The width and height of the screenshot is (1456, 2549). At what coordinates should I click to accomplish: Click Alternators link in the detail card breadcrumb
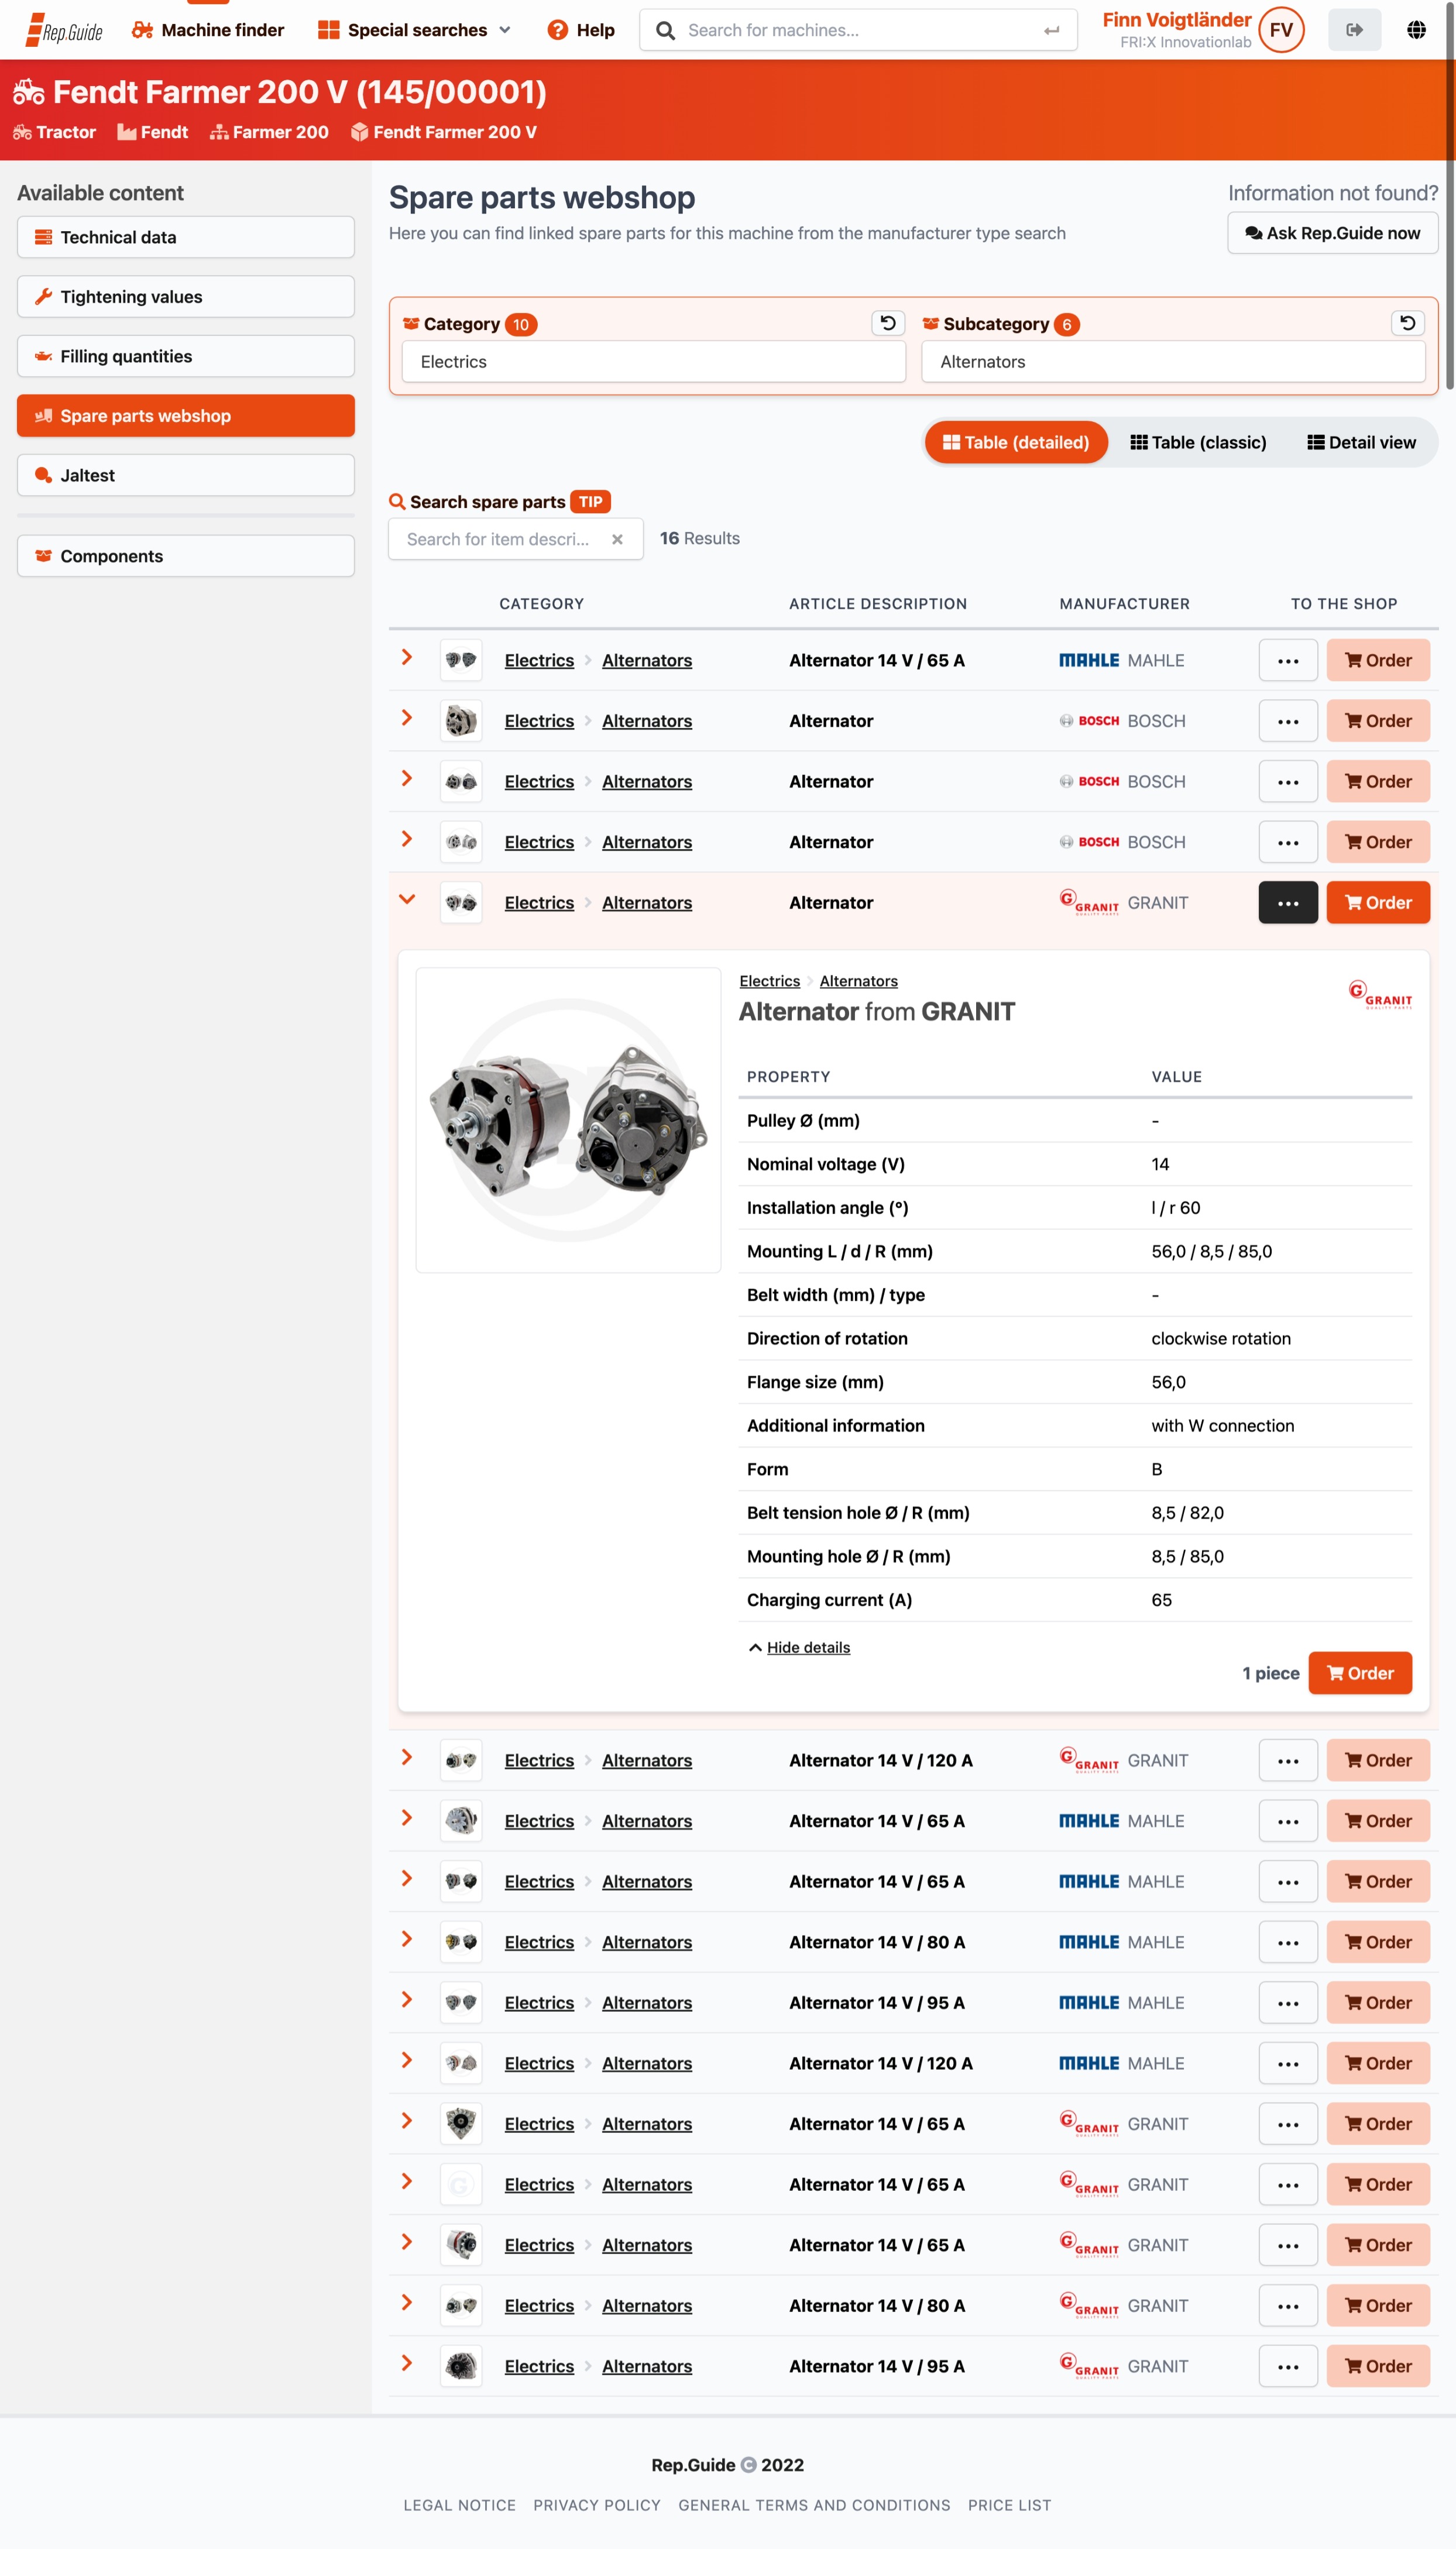click(858, 981)
